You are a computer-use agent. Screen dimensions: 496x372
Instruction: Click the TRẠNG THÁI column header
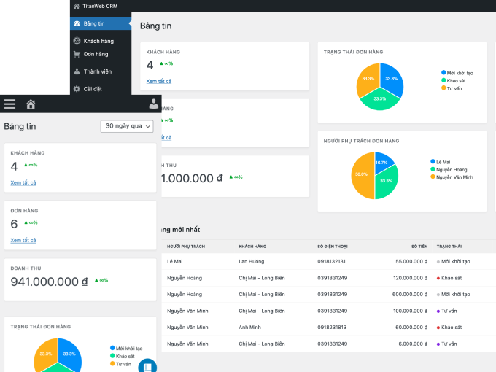click(x=449, y=247)
